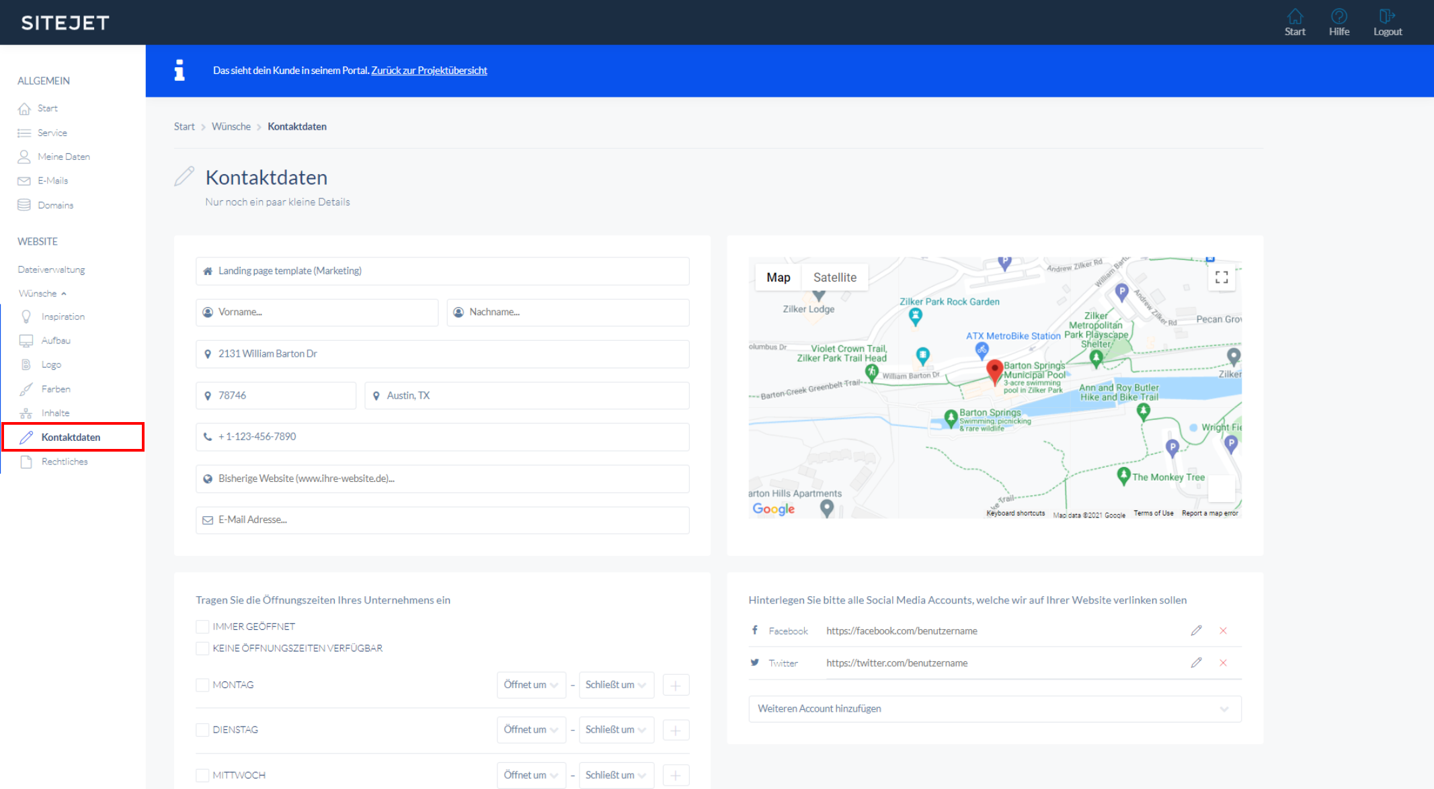This screenshot has height=789, width=1434.
Task: Toggle map fullscreen view icon
Action: [1221, 278]
